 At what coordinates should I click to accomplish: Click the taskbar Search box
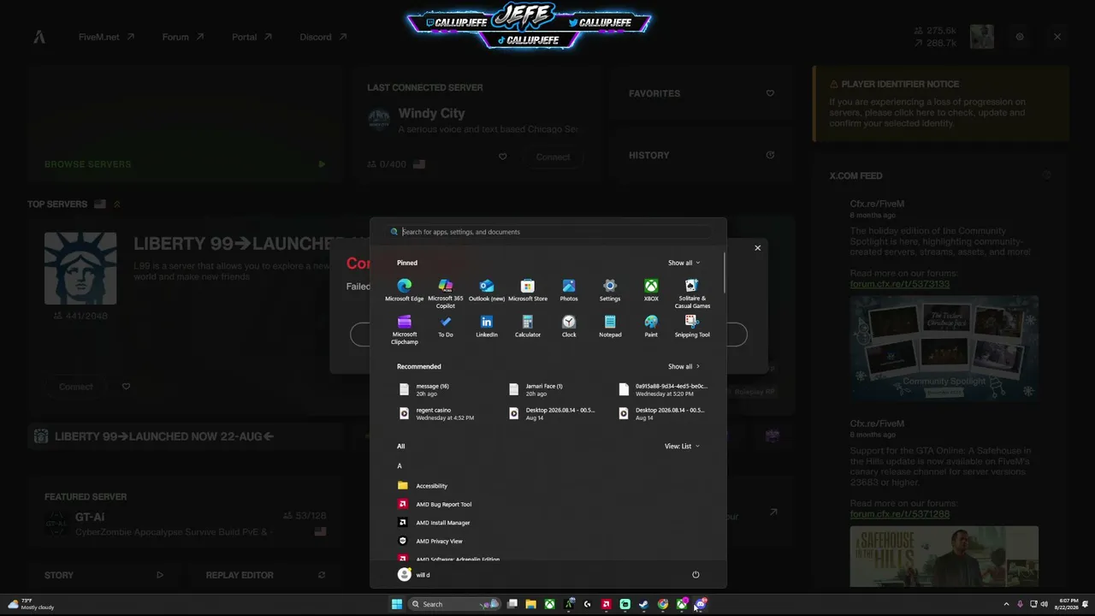click(454, 604)
